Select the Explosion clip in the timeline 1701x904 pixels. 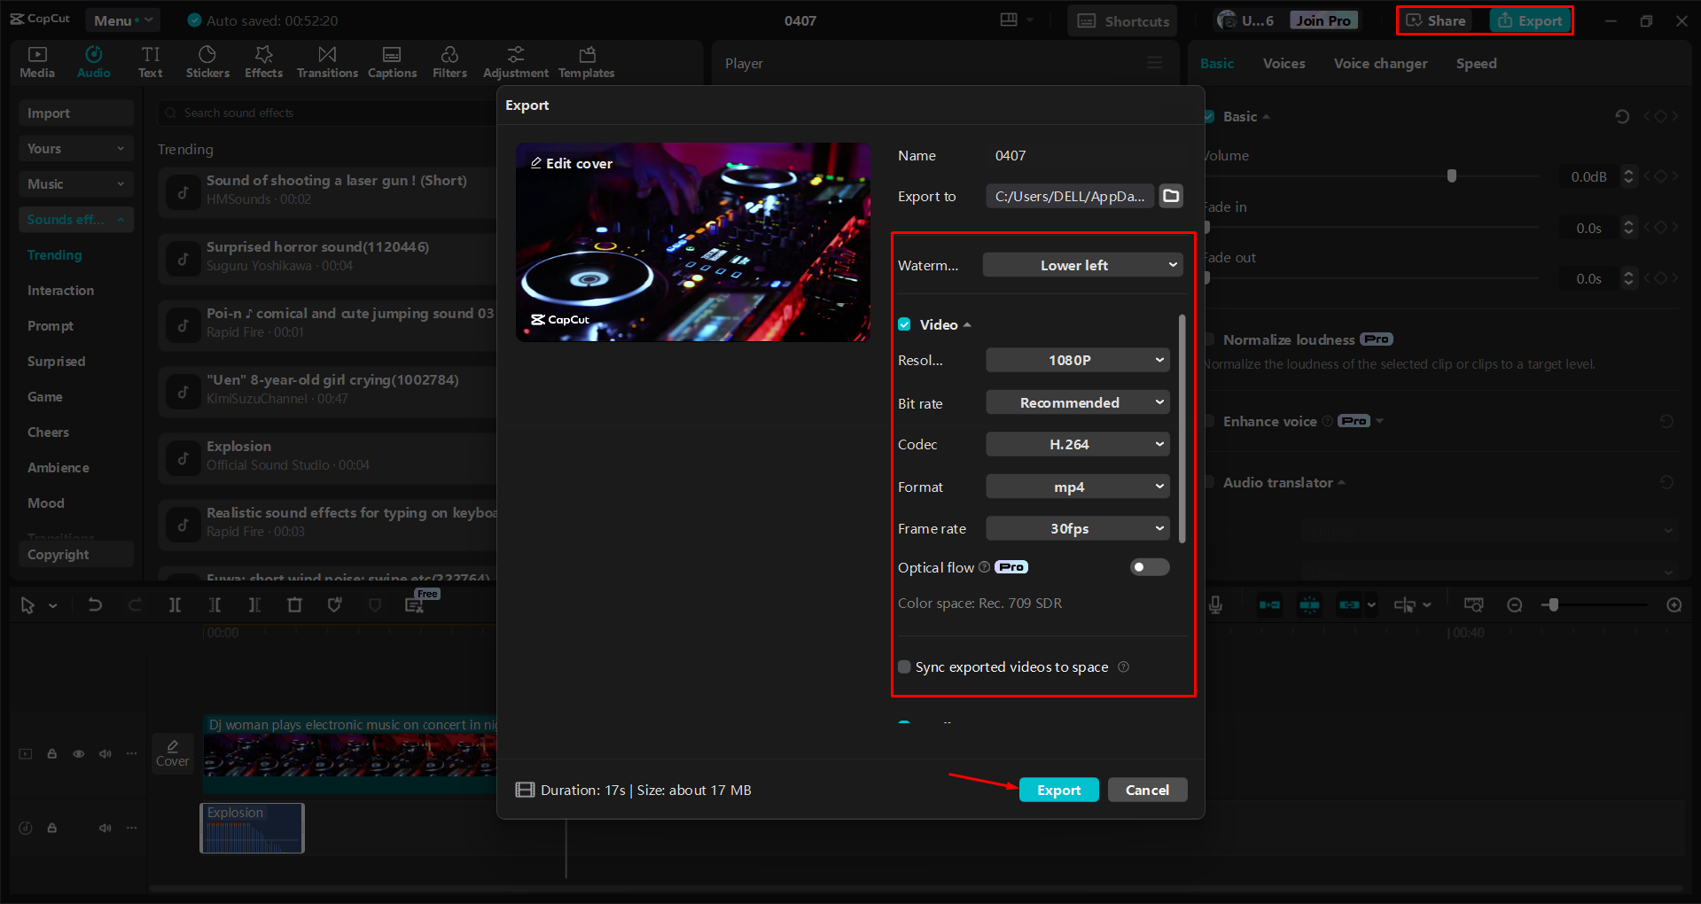252,827
